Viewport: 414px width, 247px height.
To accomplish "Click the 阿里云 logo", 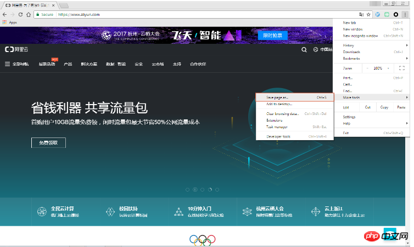I will point(16,49).
